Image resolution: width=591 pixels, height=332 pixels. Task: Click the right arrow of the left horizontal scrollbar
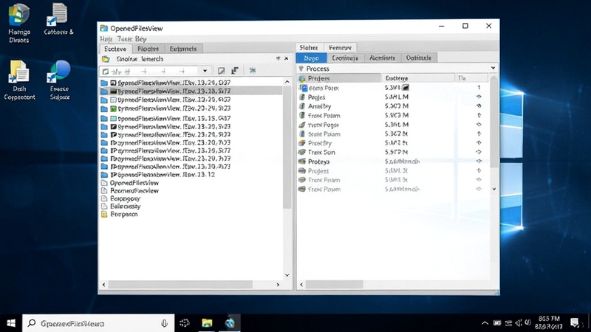(x=279, y=285)
